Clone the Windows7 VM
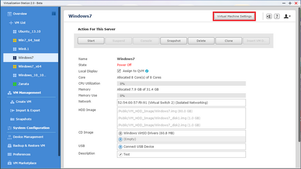The height and width of the screenshot is (169, 301). coord(229,41)
